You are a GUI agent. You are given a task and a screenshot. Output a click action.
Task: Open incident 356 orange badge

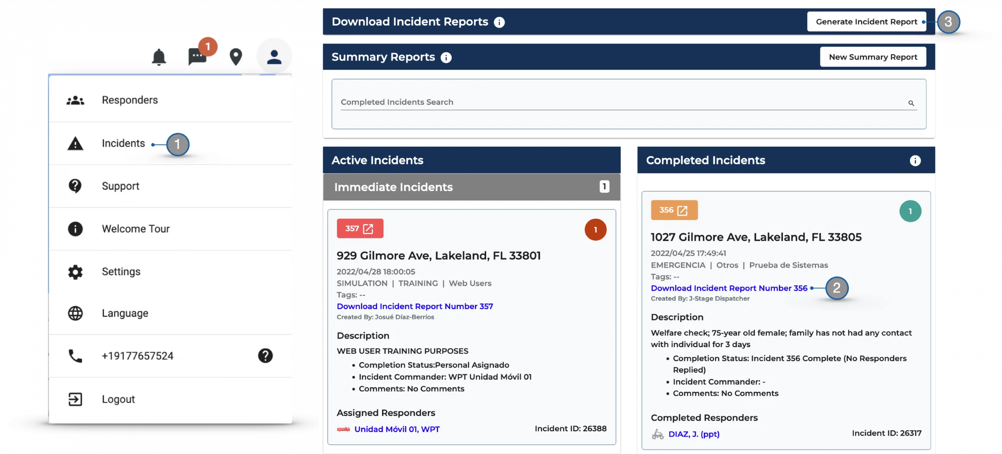tap(674, 210)
